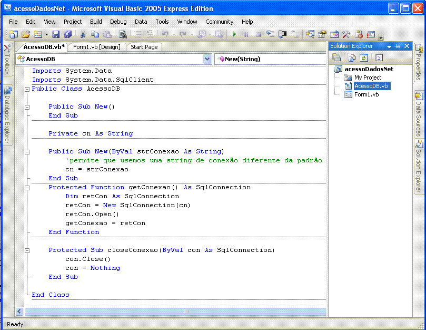Open the Edit menu
426x330 pixels.
click(x=31, y=22)
